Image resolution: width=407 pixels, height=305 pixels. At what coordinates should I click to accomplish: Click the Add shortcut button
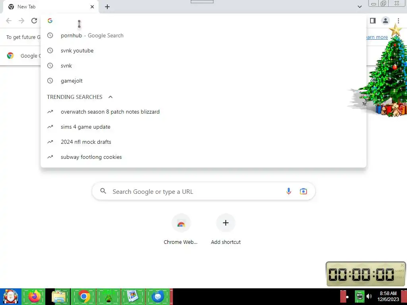pyautogui.click(x=226, y=229)
